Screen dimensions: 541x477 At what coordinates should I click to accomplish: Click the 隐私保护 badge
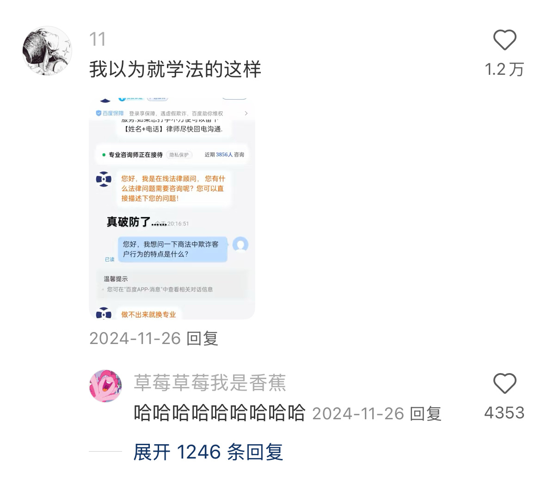click(179, 155)
